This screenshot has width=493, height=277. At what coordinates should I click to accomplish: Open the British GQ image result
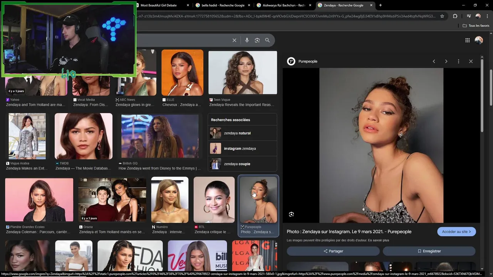click(x=160, y=136)
